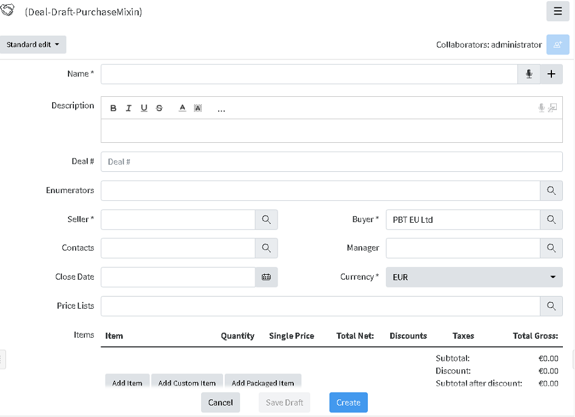Screen dimensions: 575x417
Task: Click the Manager input field
Action: coord(463,248)
